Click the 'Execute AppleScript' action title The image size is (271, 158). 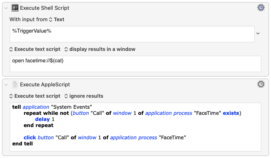point(45,85)
